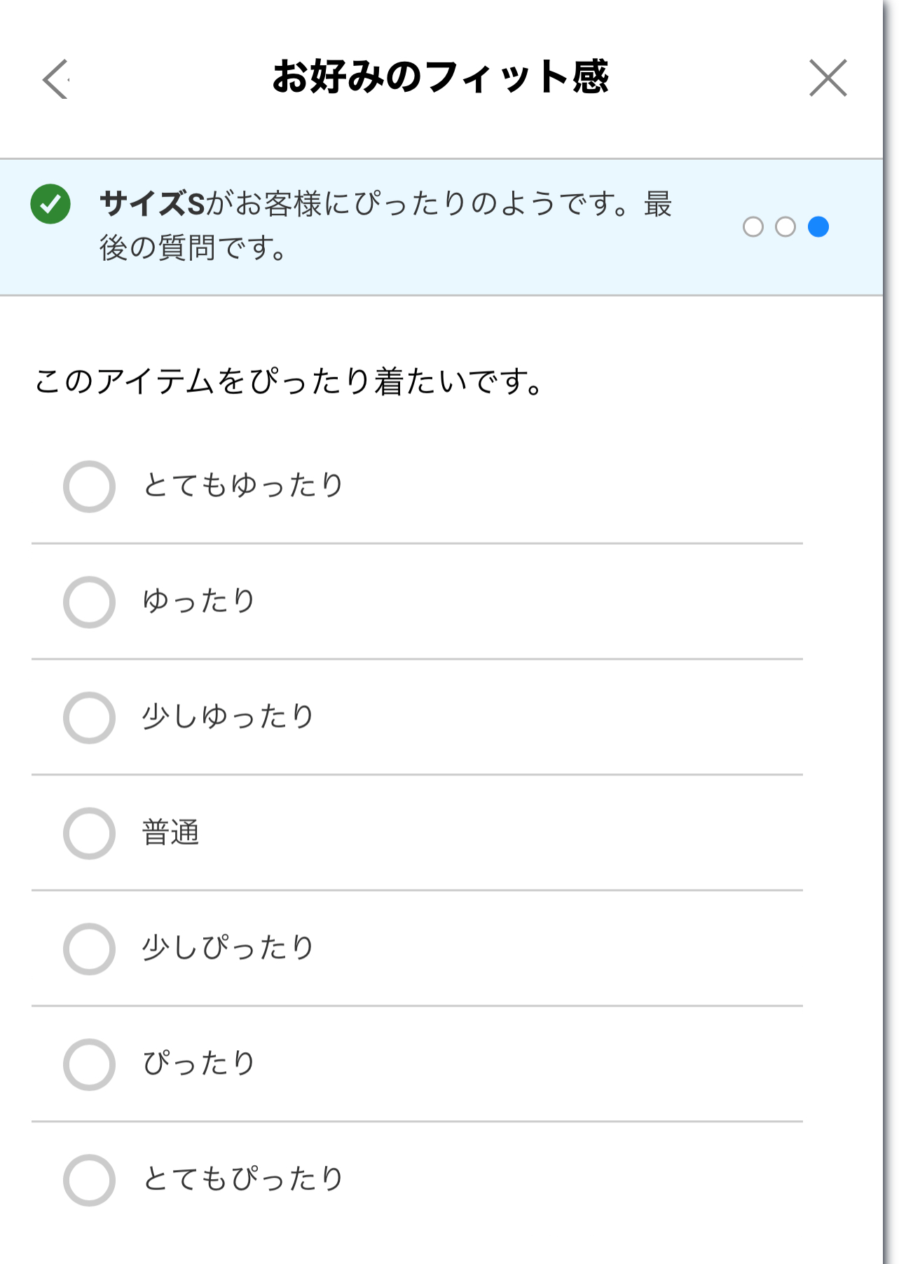Choose the 少しゆったり radio option
899x1264 pixels.
tap(89, 718)
